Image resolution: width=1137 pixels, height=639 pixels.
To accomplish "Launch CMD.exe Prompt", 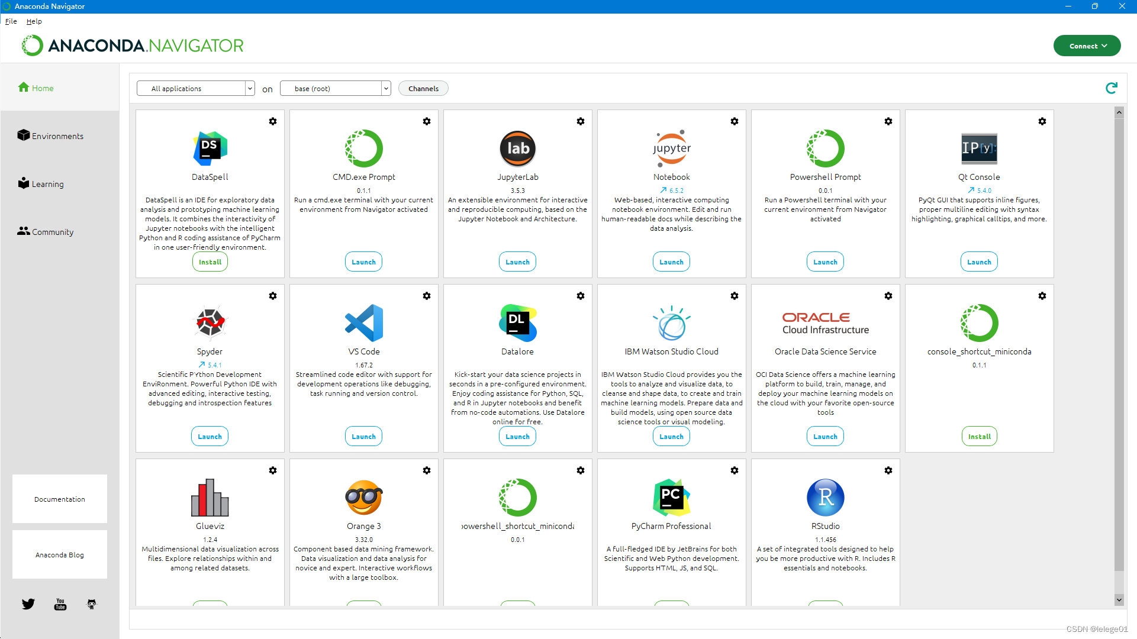I will [364, 262].
